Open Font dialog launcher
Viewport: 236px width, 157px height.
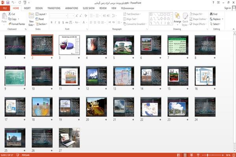click(x=87, y=30)
